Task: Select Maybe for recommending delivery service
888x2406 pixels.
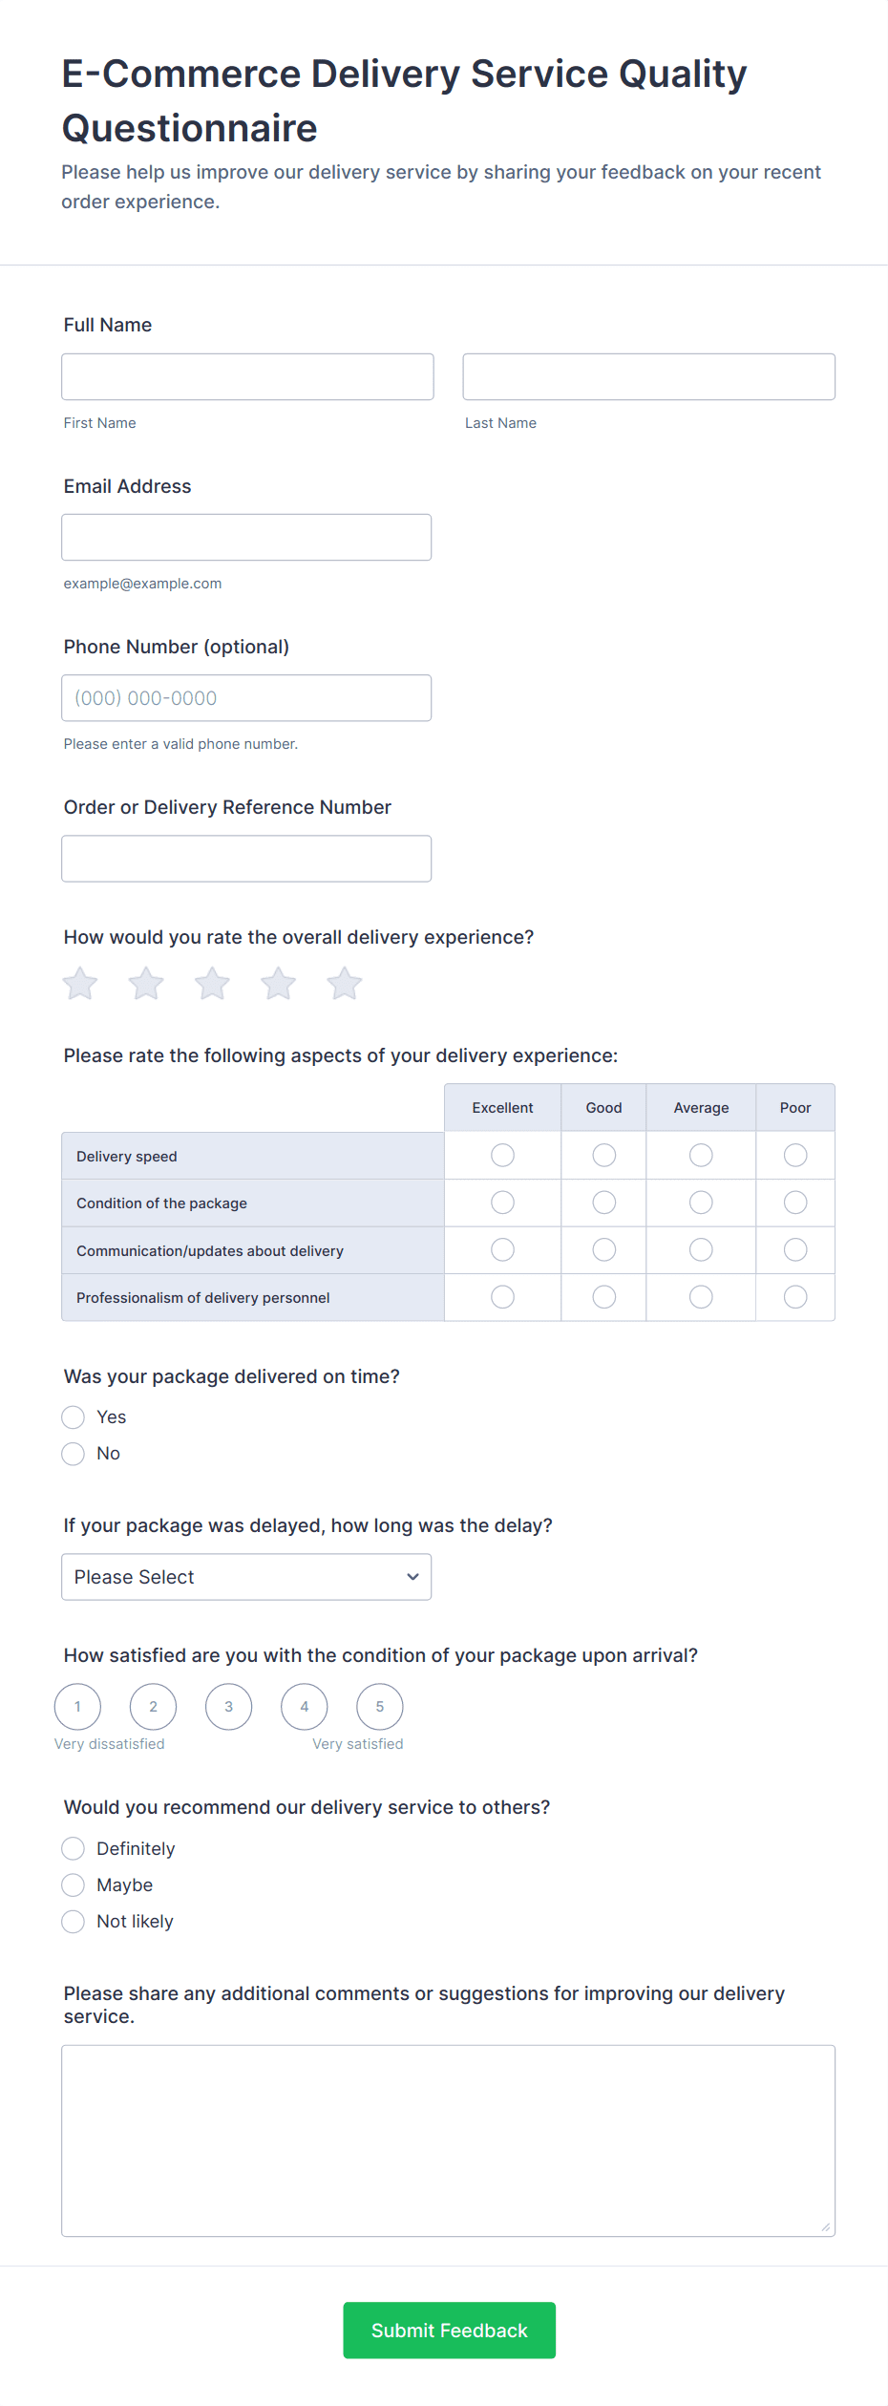Action: [x=74, y=1885]
